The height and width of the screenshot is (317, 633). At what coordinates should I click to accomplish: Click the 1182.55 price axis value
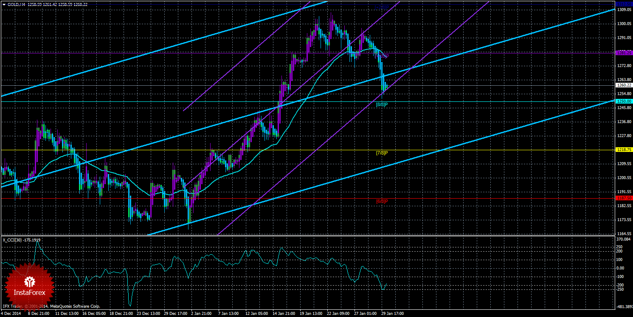pos(624,206)
